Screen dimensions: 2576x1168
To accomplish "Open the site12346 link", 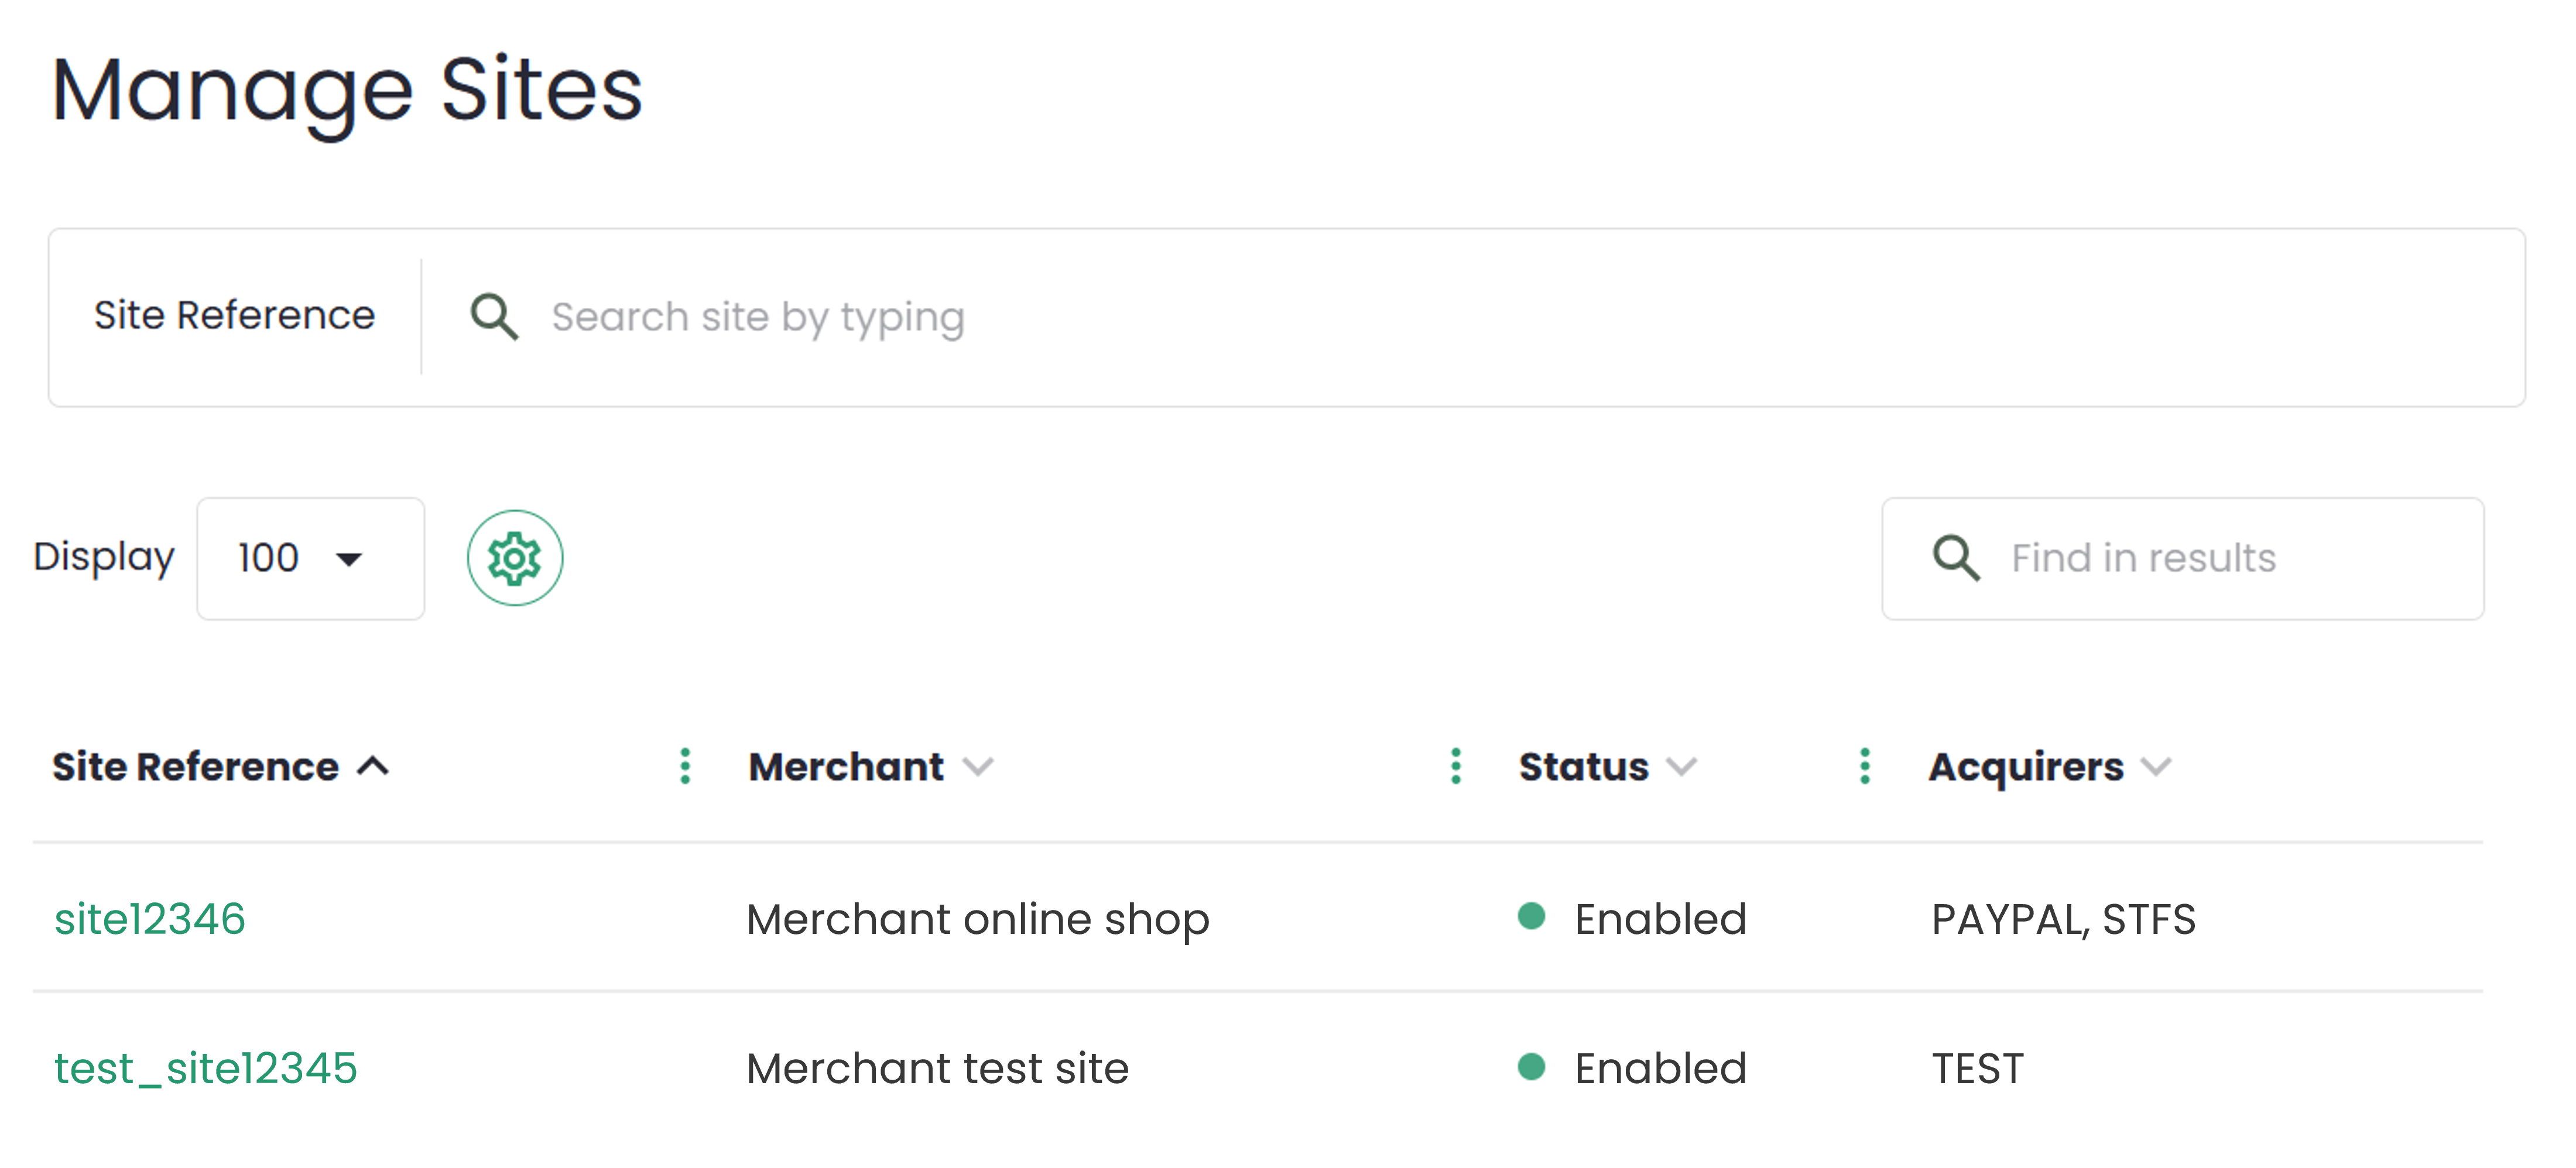I will tap(150, 919).
